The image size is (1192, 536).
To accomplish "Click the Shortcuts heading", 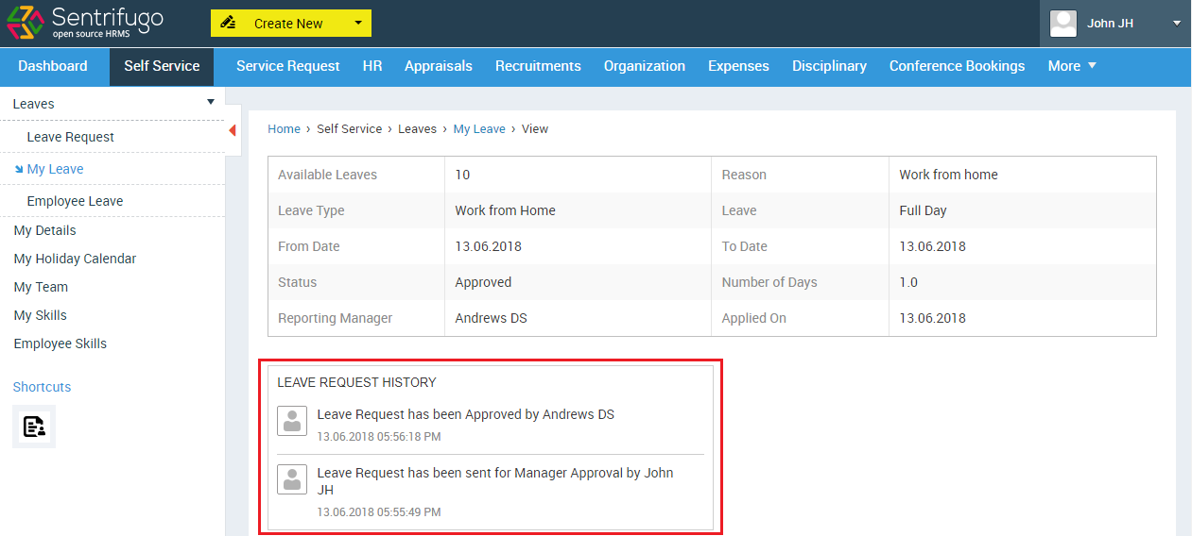I will (x=42, y=387).
